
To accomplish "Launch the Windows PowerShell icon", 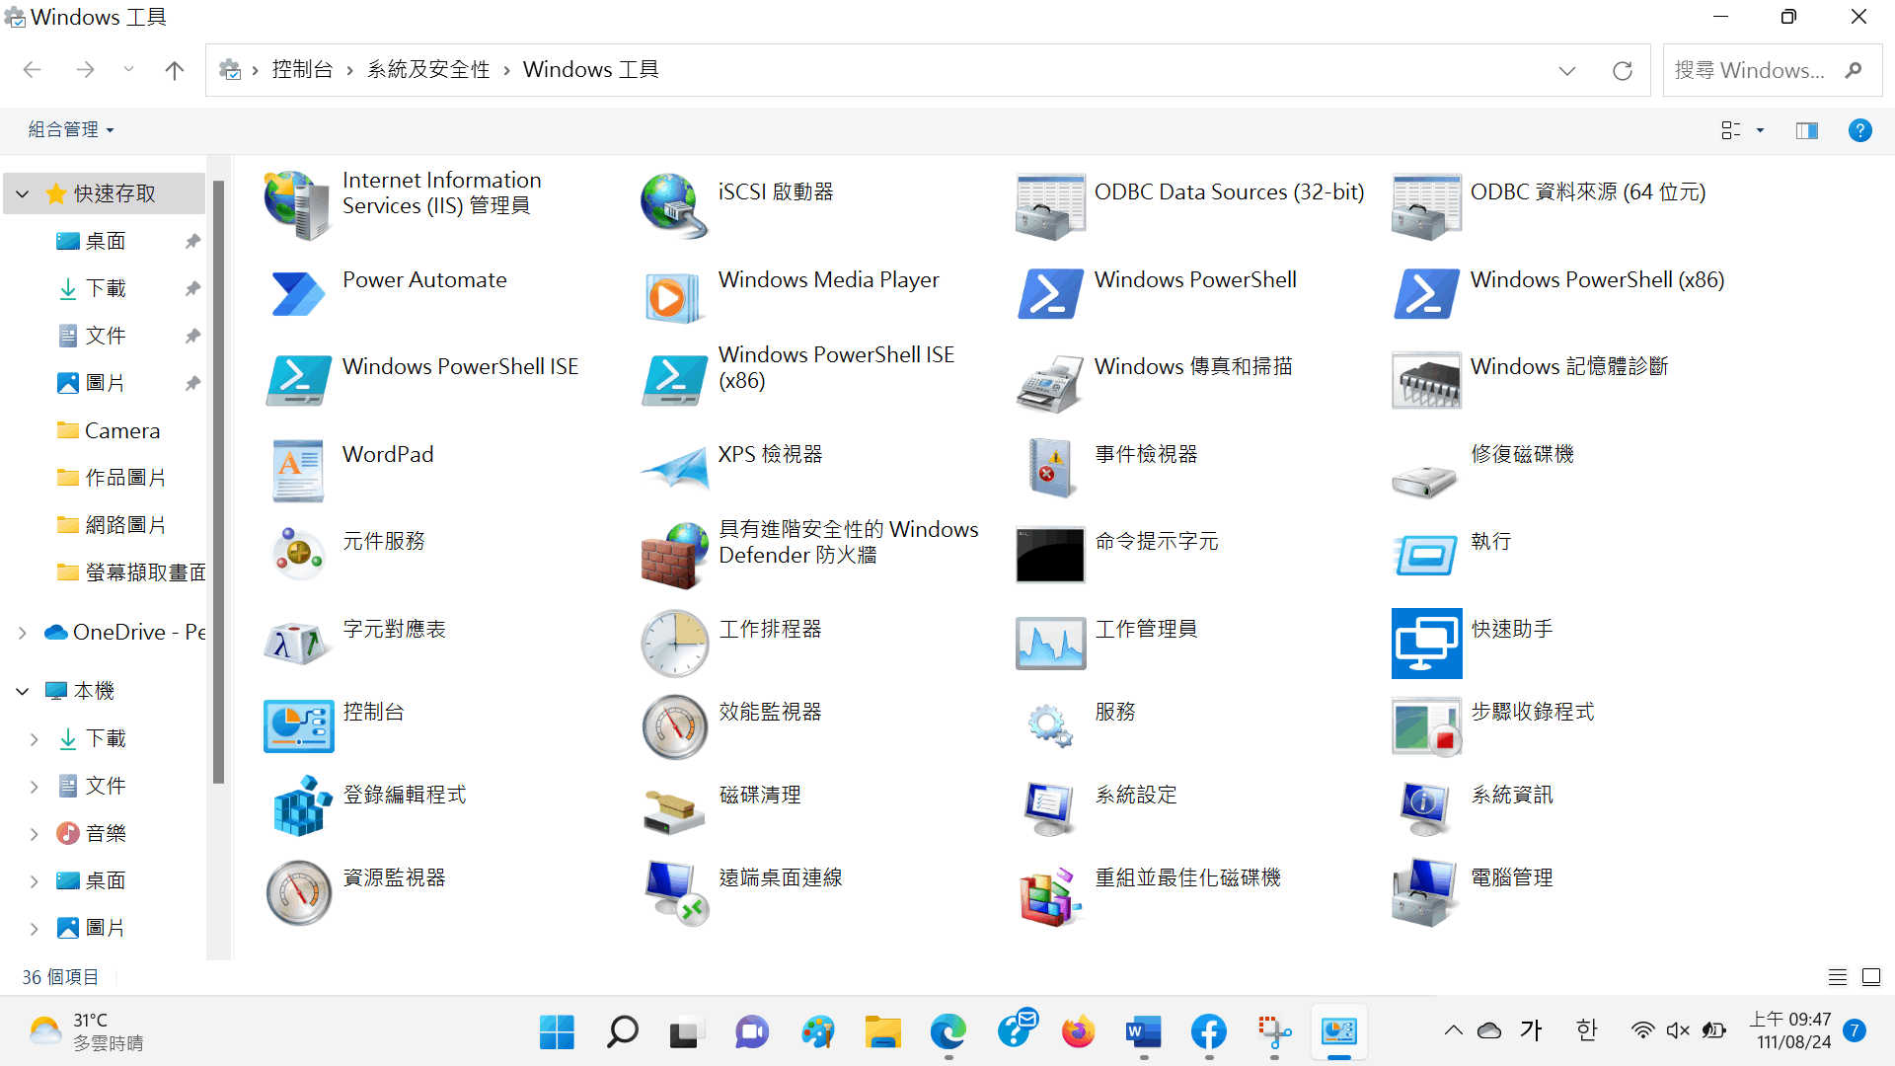I will 1050,293.
